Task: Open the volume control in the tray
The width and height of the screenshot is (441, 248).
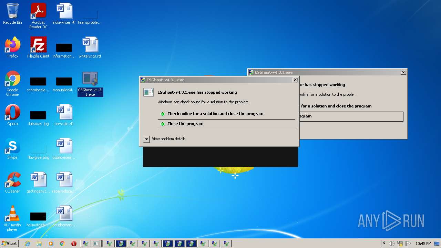Action: pyautogui.click(x=392, y=244)
